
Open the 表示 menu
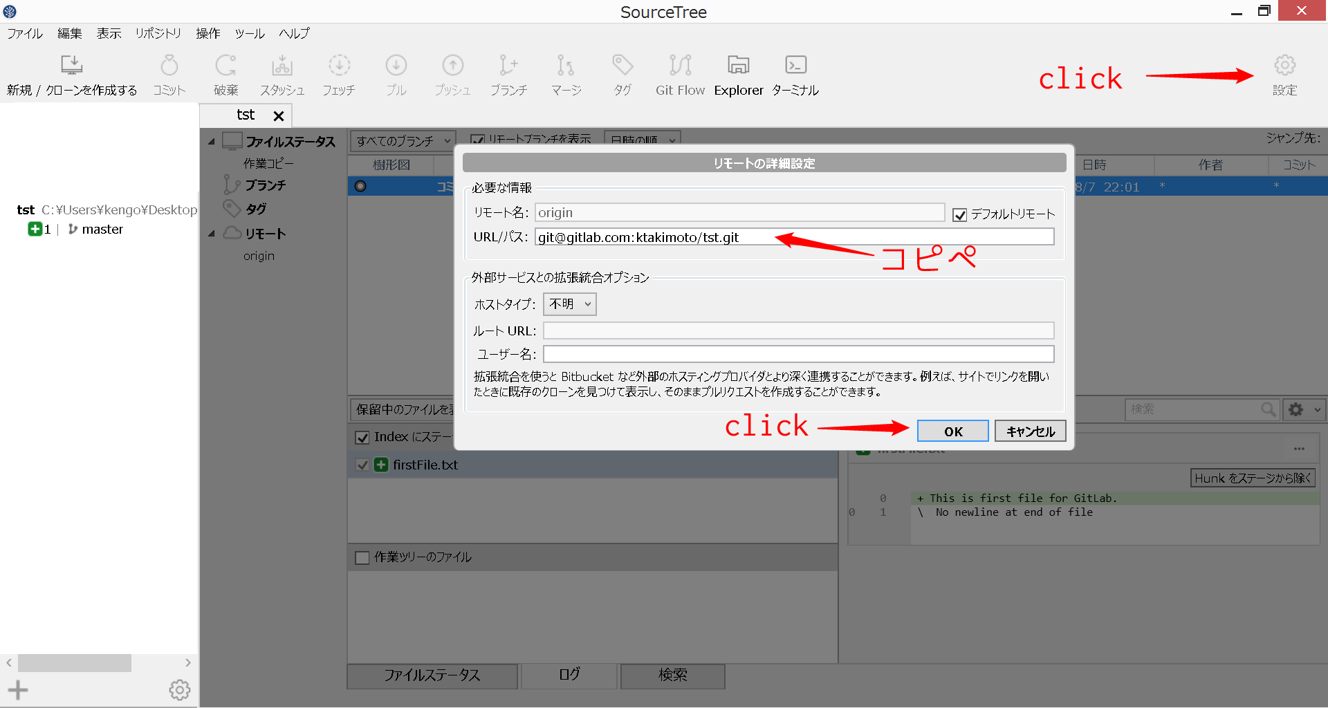(109, 33)
